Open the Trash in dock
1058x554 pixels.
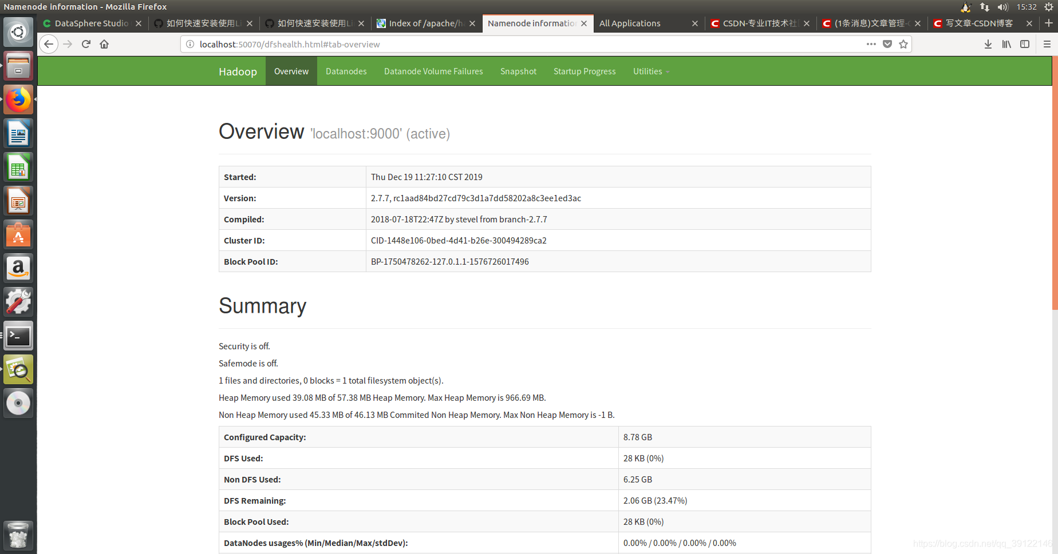(x=18, y=536)
